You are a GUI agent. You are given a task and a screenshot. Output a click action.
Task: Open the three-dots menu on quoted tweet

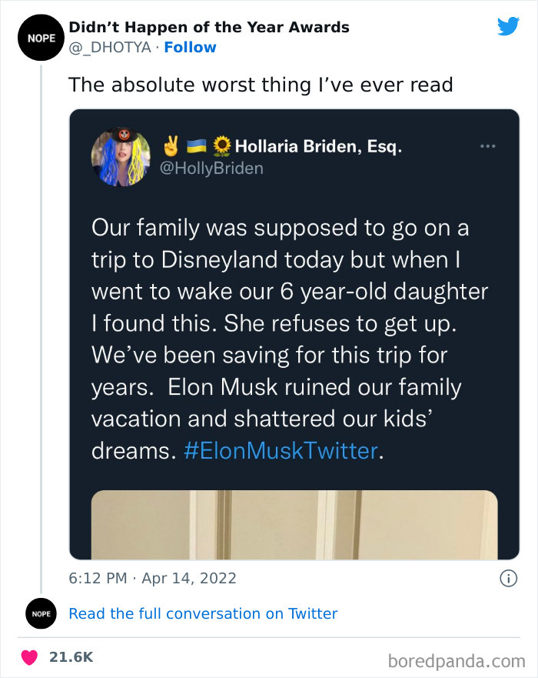point(487,145)
